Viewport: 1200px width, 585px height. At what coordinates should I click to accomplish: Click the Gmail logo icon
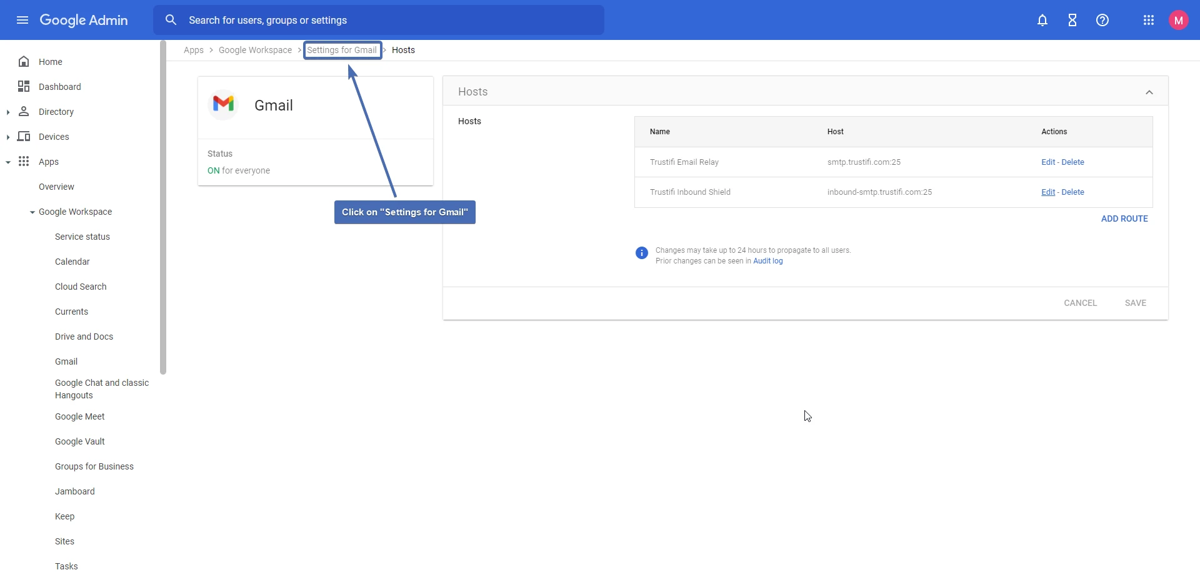223,104
